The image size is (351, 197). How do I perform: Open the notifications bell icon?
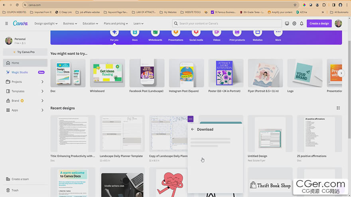coord(302,23)
